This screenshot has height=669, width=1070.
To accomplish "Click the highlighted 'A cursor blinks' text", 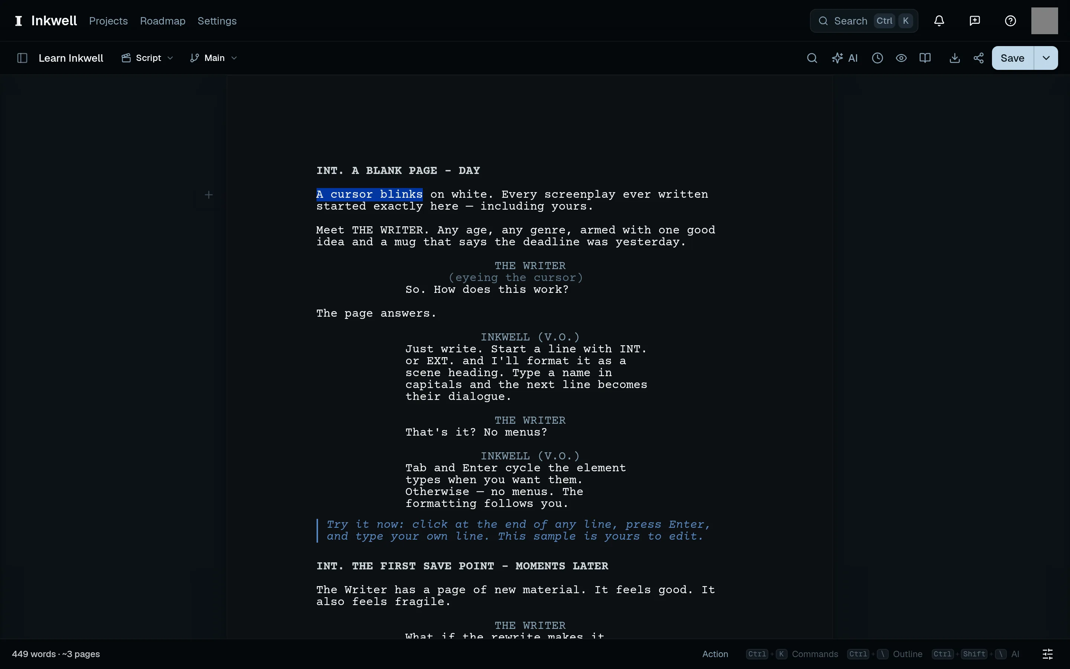I will coord(369,195).
